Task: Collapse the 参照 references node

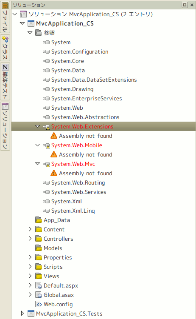Action: (x=30, y=33)
